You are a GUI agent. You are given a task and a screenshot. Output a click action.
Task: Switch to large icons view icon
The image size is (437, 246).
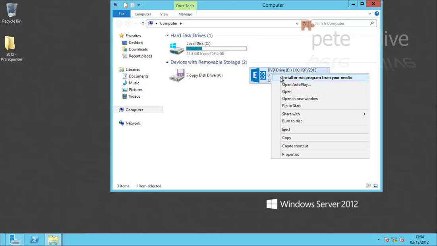click(x=376, y=186)
